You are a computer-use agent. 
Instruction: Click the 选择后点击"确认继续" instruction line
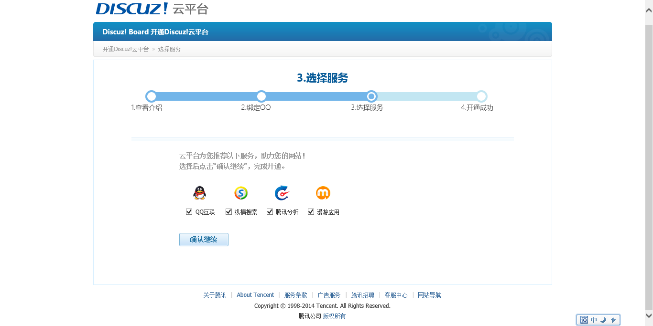point(232,167)
